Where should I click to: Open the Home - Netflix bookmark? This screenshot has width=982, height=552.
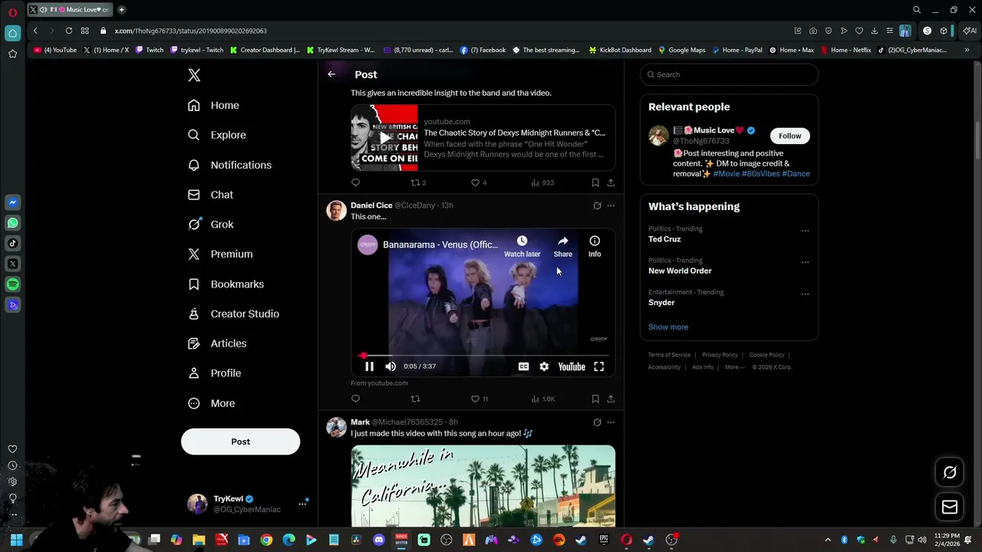[x=845, y=50]
